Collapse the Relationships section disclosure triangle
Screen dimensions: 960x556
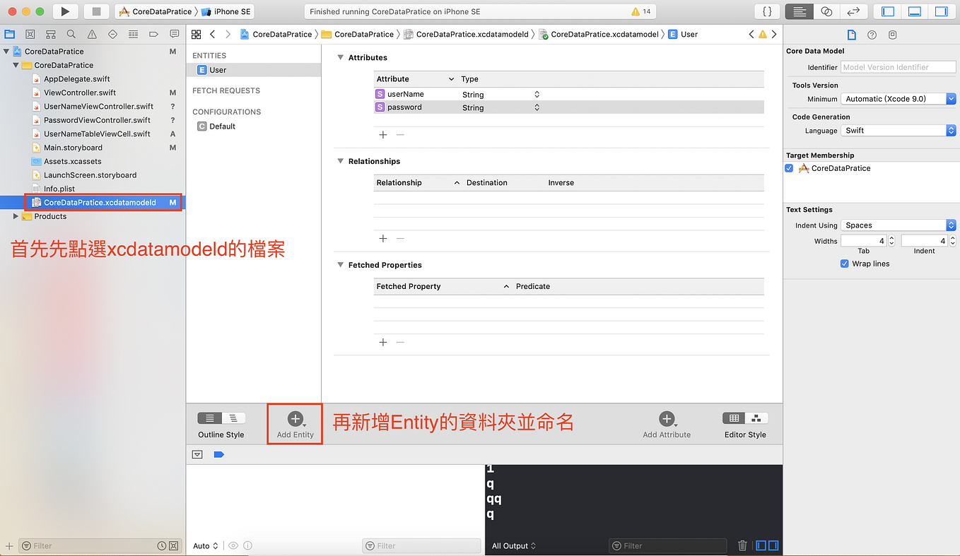pyautogui.click(x=340, y=161)
